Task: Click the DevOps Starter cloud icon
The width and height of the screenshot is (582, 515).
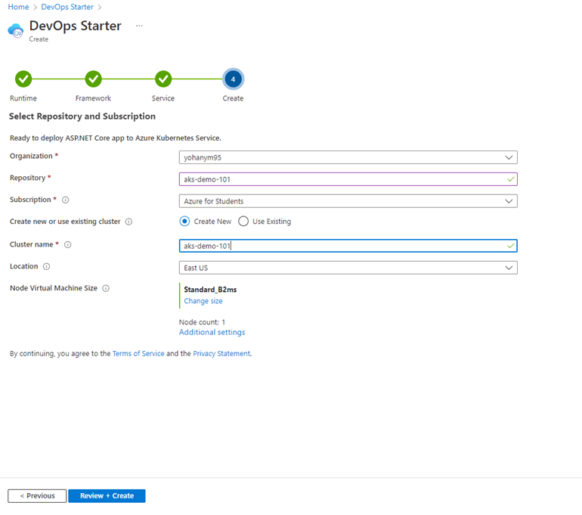Action: [15, 30]
